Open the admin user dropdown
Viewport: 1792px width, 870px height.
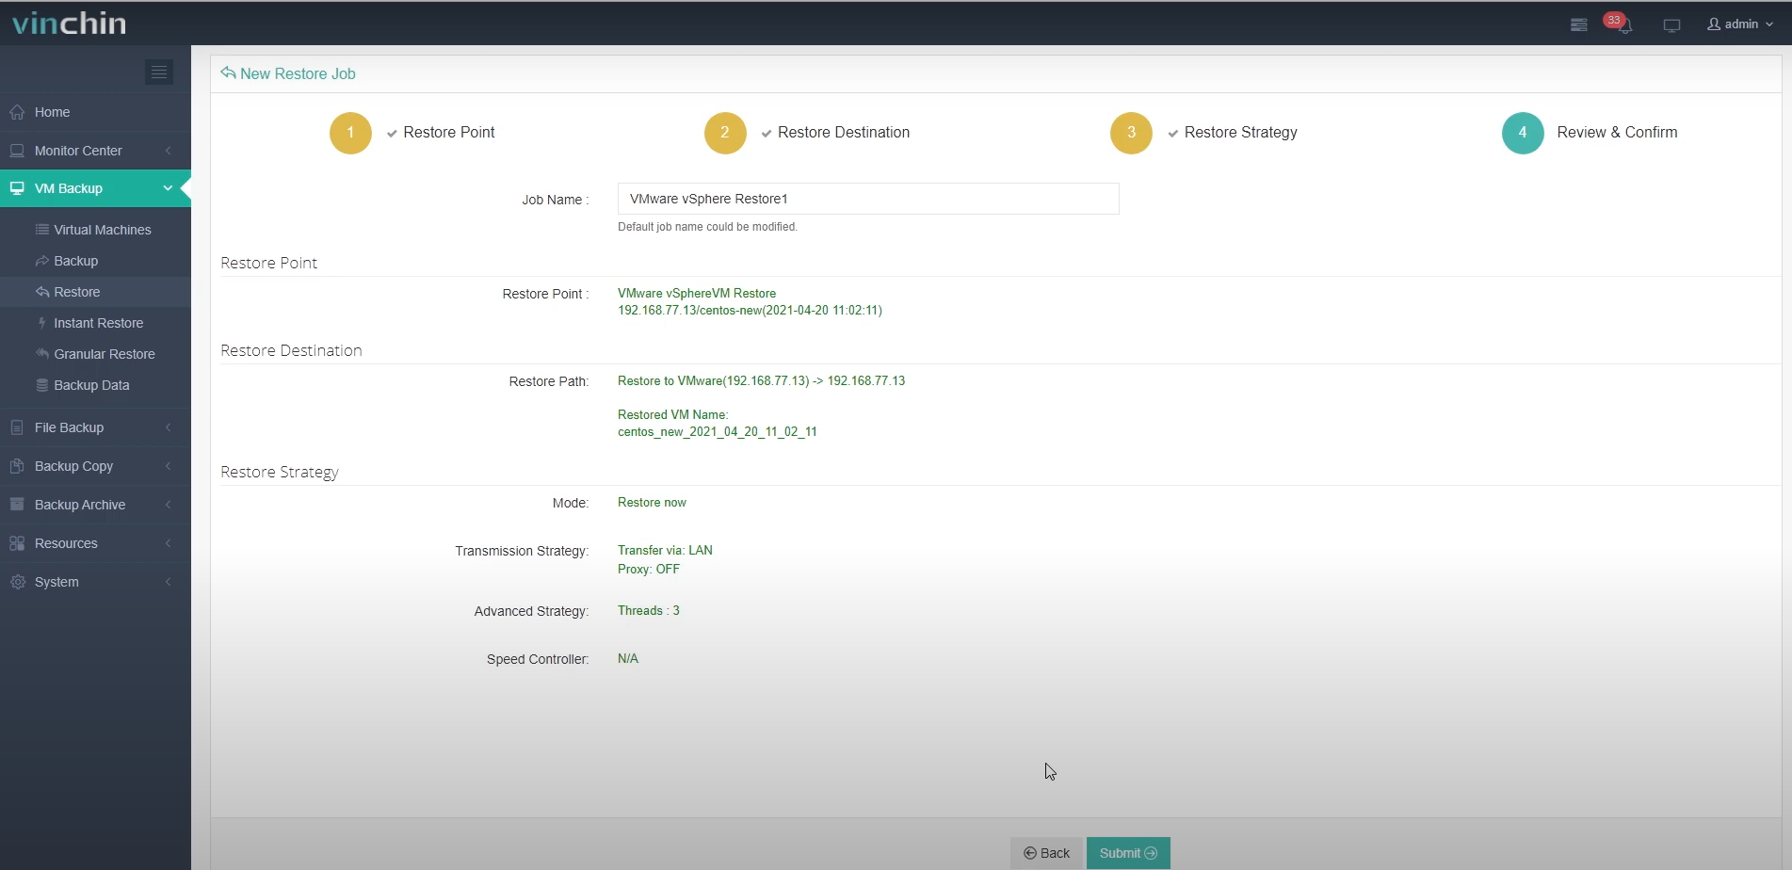point(1739,24)
